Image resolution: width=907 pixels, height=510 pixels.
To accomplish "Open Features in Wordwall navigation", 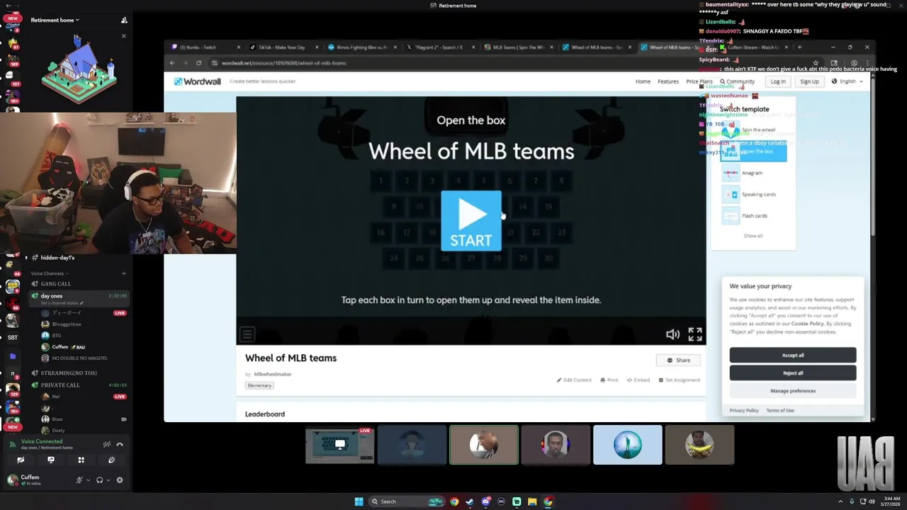I will pos(668,81).
